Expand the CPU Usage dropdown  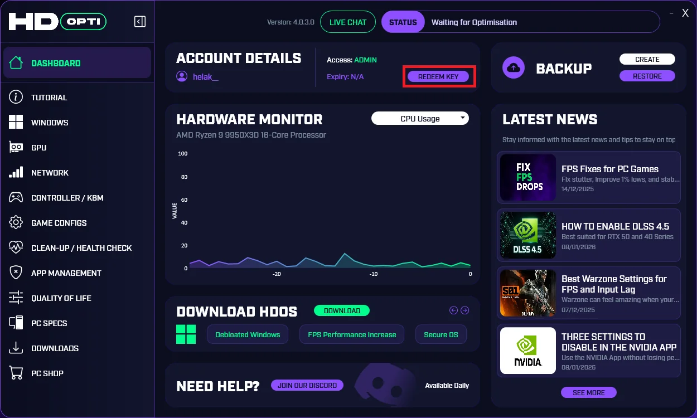coord(420,118)
